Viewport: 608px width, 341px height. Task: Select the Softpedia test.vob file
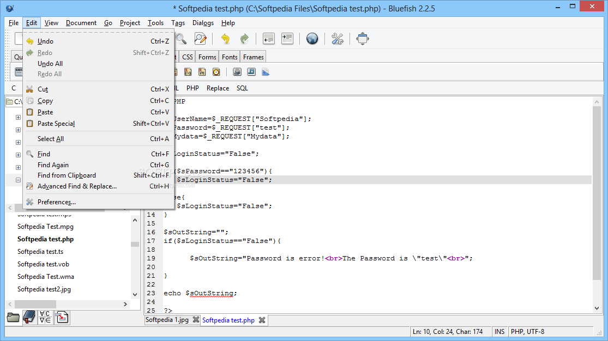pos(44,264)
